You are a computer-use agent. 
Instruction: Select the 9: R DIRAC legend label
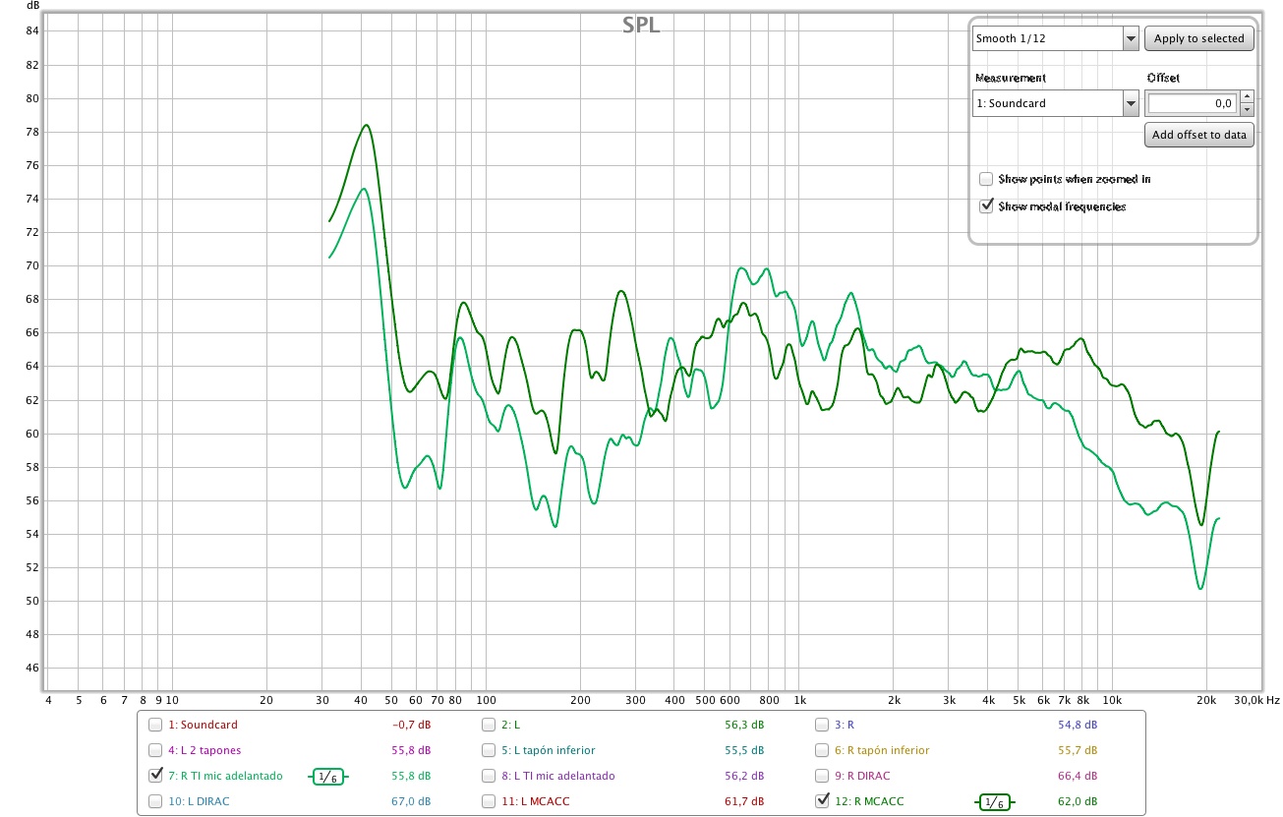click(x=862, y=776)
